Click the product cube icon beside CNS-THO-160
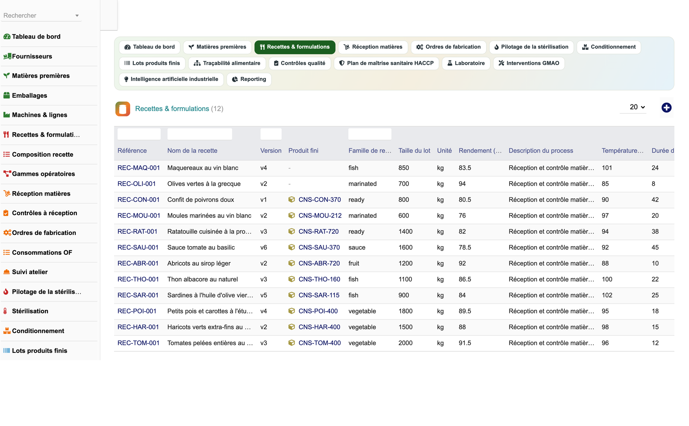This screenshot has width=689, height=426. click(x=292, y=279)
